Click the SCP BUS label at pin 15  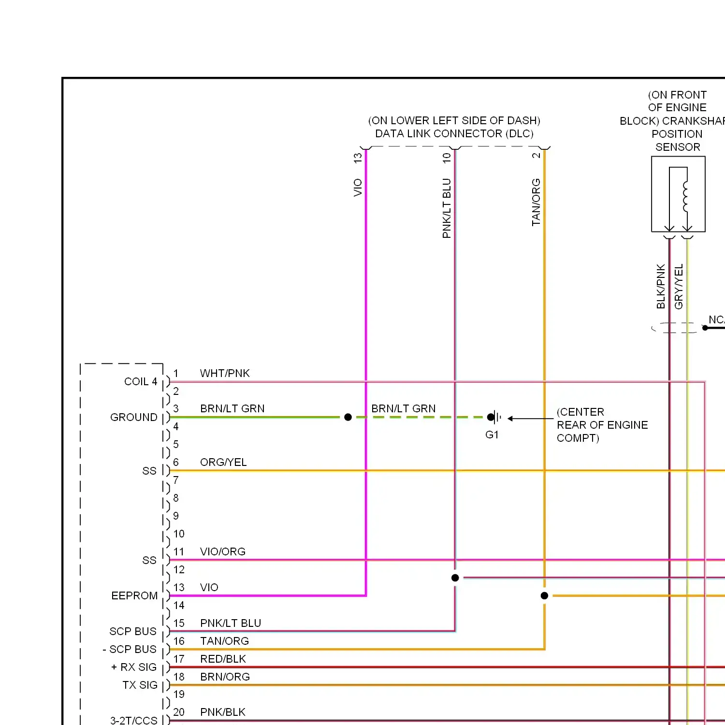coord(133,631)
